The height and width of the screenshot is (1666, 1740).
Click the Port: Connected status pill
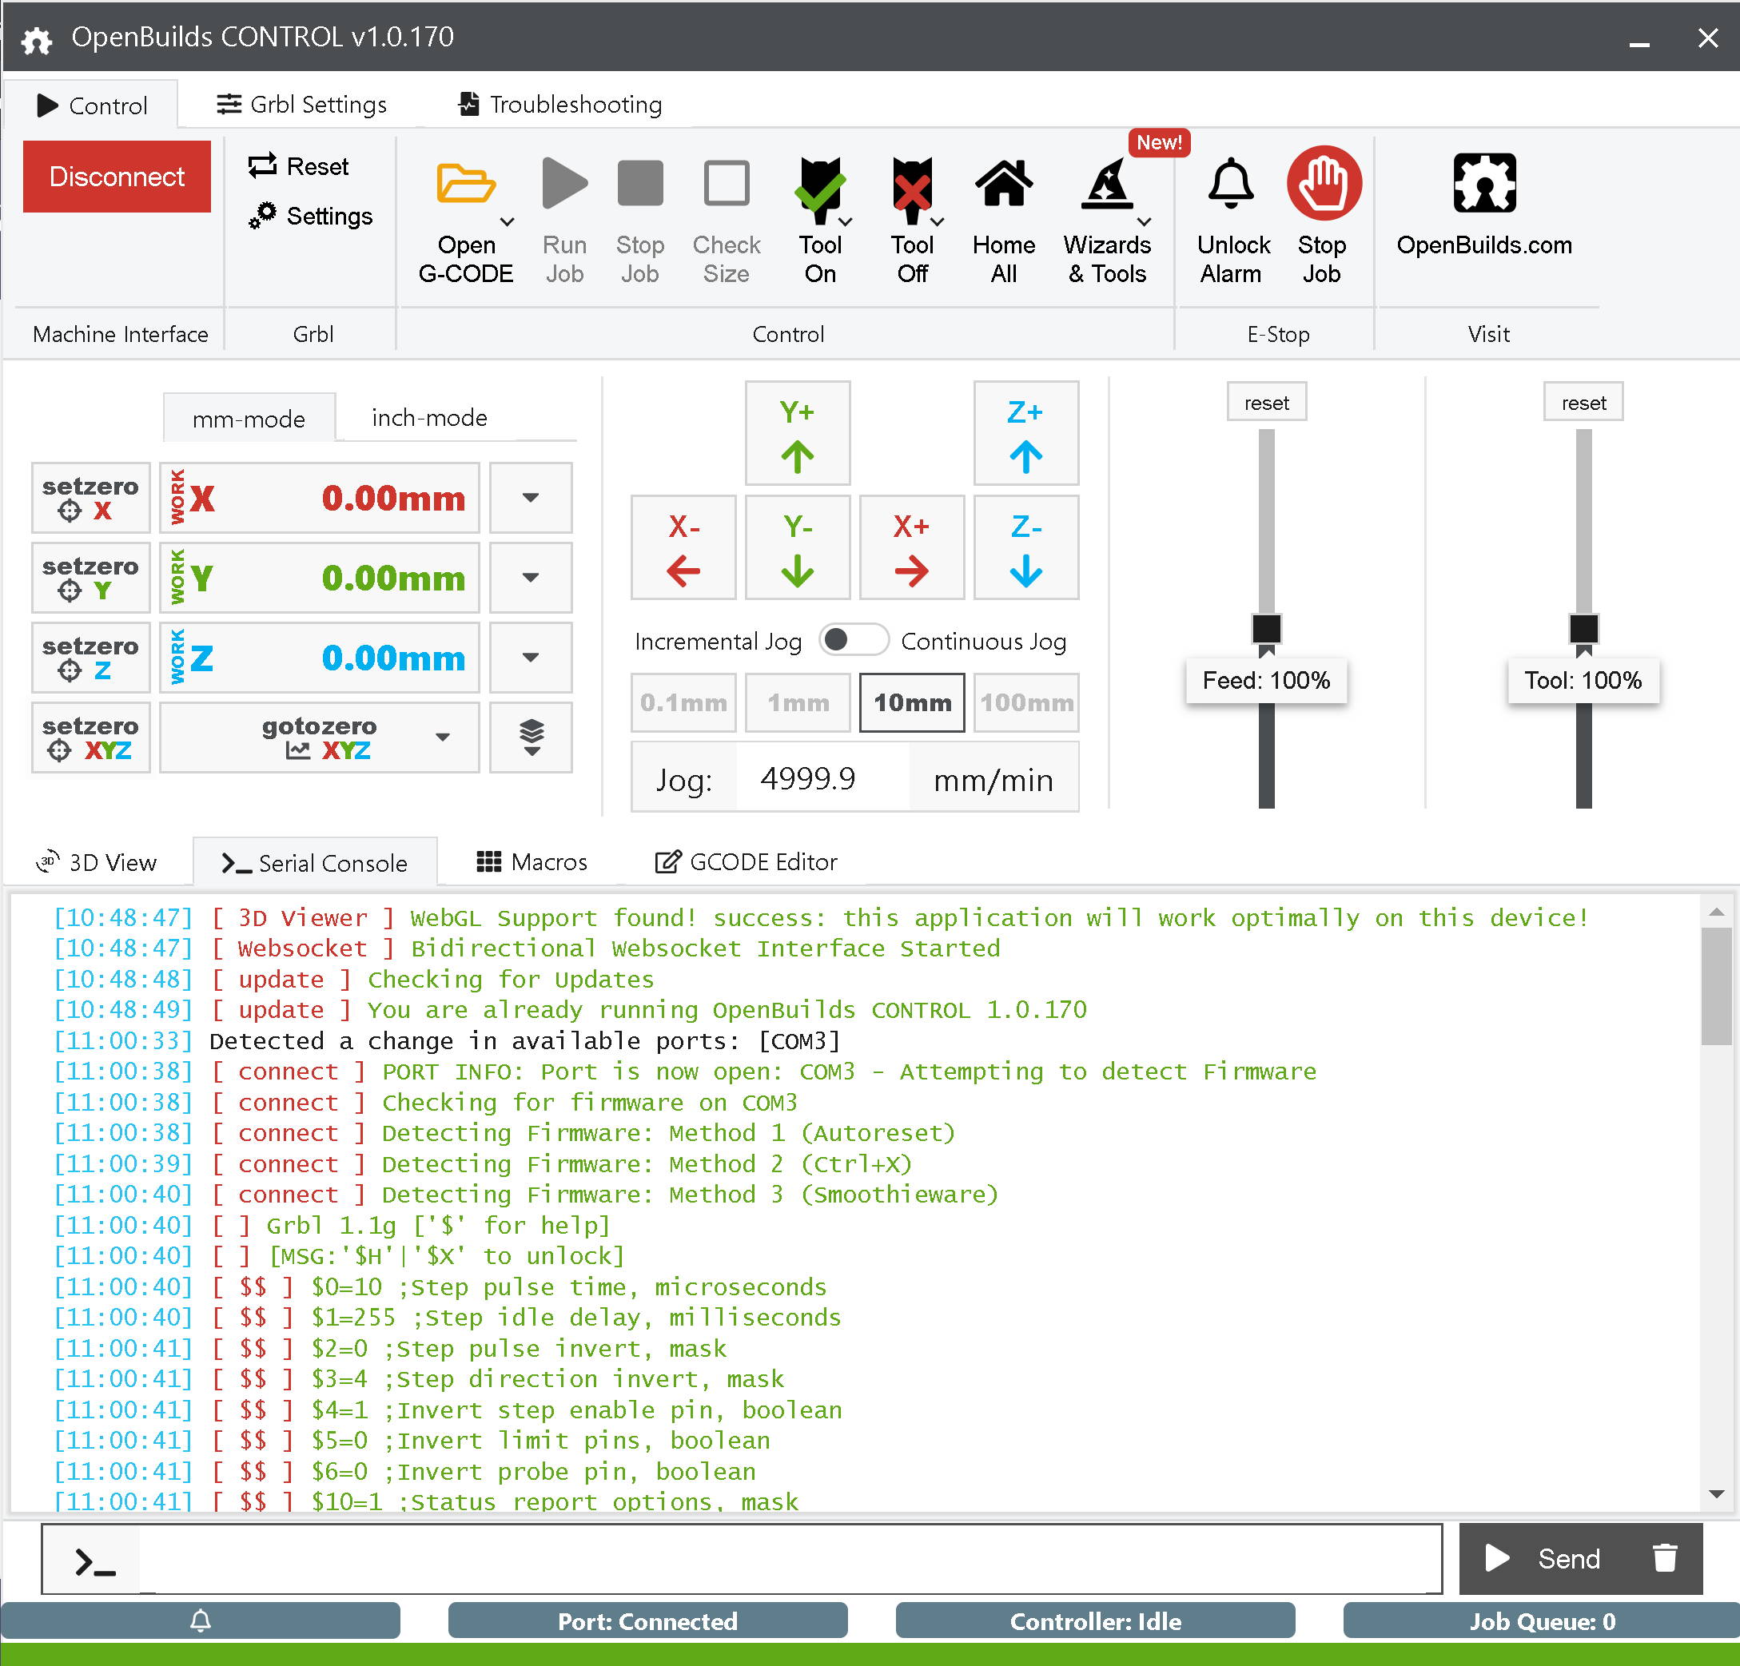pyautogui.click(x=648, y=1620)
